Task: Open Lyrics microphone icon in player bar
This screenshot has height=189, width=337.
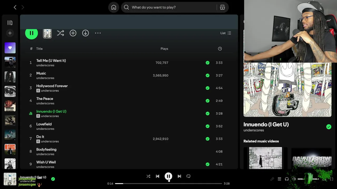Action: pos(272,179)
